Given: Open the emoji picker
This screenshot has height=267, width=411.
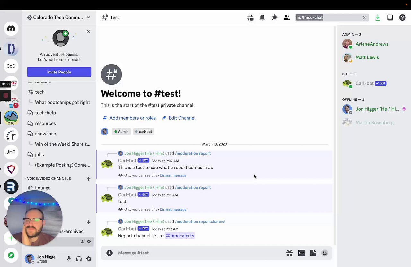Looking at the screenshot, I should (325, 253).
